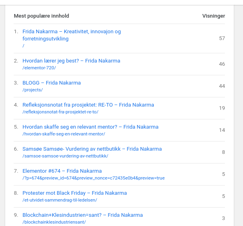Click the ?p=674 preview URL link
The image size is (243, 226).
[94, 178]
